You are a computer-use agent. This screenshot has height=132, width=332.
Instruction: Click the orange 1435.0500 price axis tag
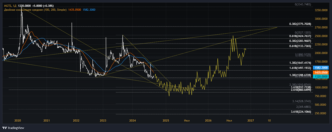click(x=321, y=72)
